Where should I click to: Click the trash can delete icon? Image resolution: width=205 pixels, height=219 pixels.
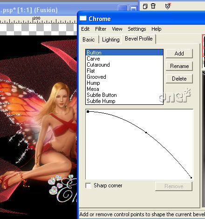(153, 6)
